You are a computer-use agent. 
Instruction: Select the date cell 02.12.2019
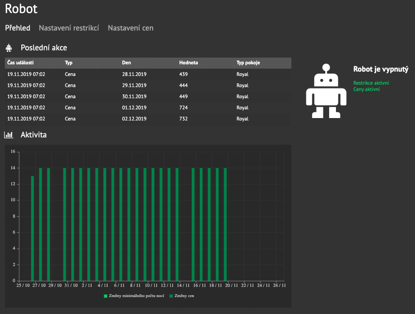pyautogui.click(x=134, y=119)
